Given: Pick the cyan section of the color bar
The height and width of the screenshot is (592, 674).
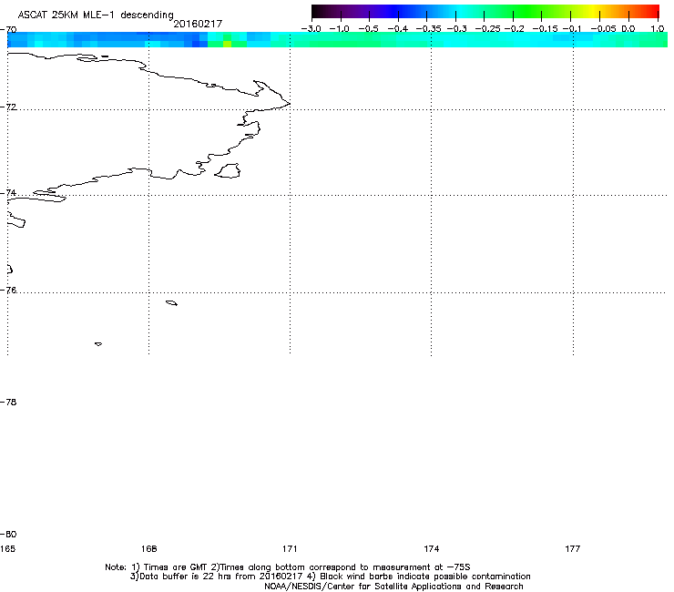Looking at the screenshot, I should coord(460,11).
